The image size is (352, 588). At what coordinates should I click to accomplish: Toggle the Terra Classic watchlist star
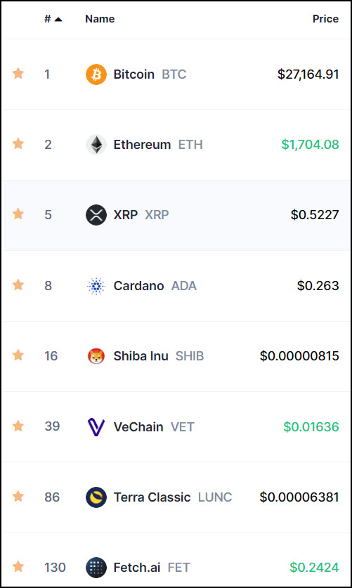tap(18, 497)
